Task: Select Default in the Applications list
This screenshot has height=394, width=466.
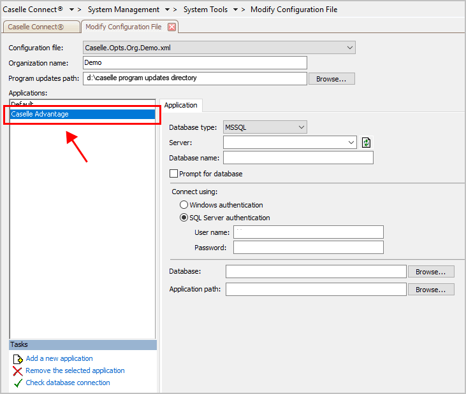Action: point(82,104)
